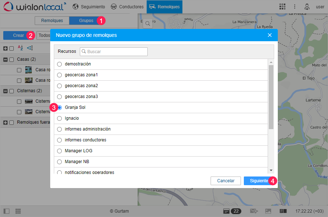The width and height of the screenshot is (328, 217).
Task: Toggle the split layout icon in bottom bar
Action: click(x=283, y=211)
